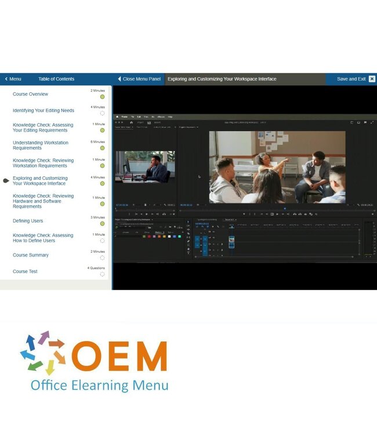Open the View menu in Premiere
This screenshot has height=435, width=377.
[x=146, y=117]
